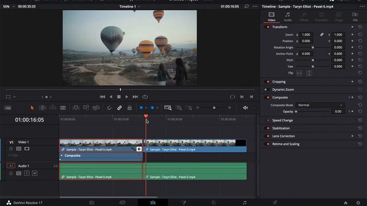The image size is (367, 206).
Task: Mute audio with the speaker icon
Action: [245, 108]
